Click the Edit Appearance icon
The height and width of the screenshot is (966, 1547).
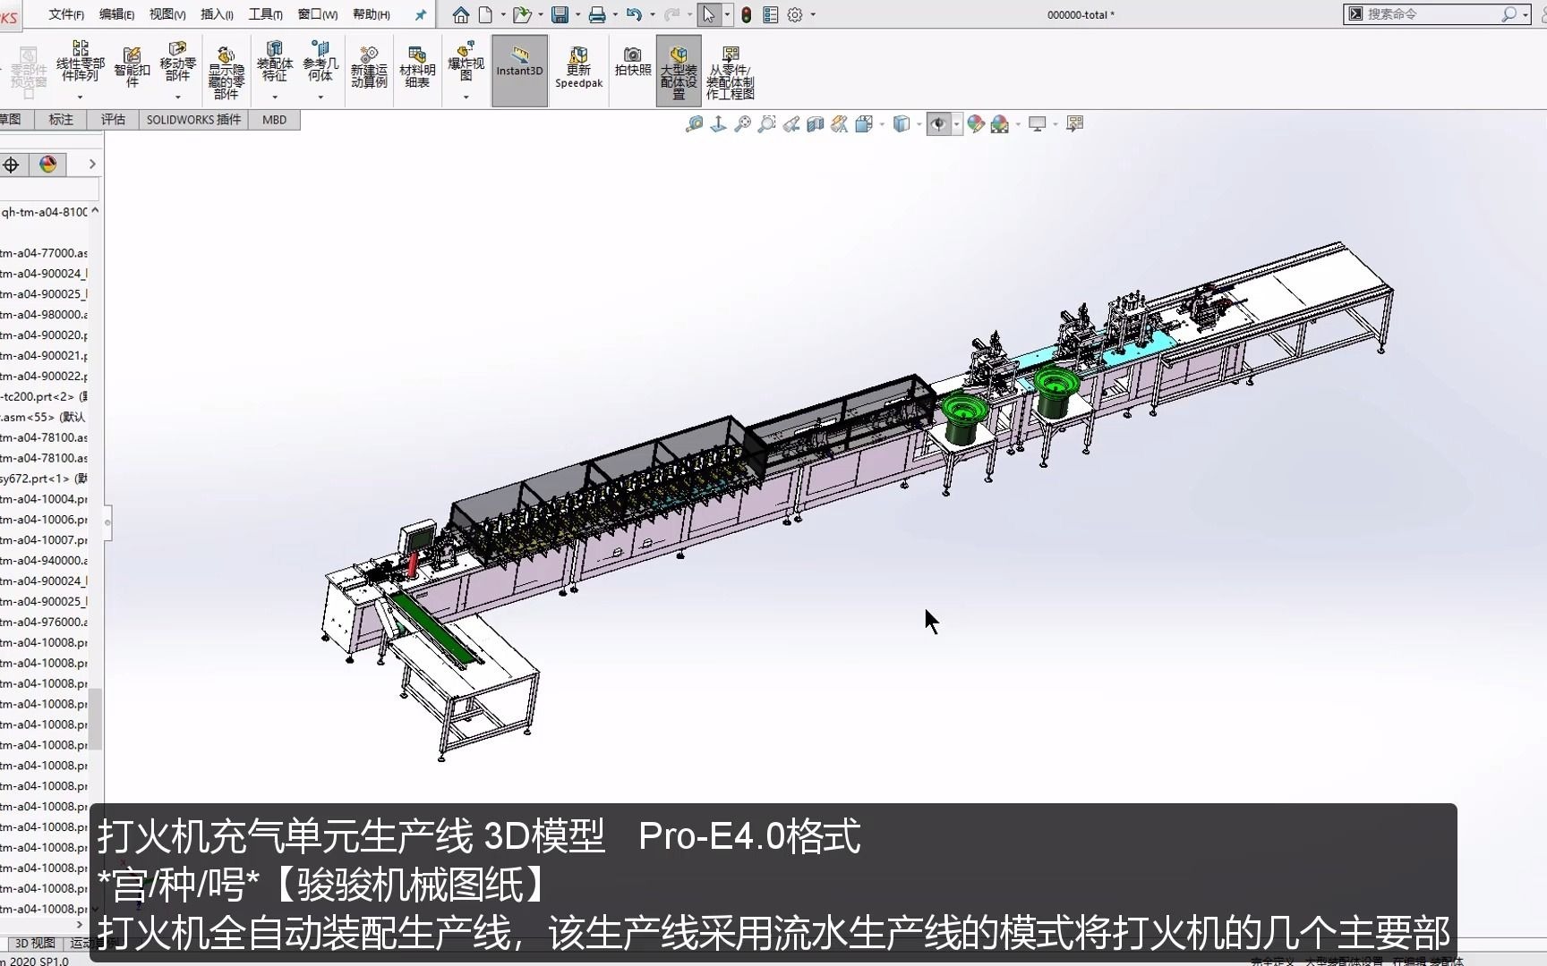(x=976, y=124)
